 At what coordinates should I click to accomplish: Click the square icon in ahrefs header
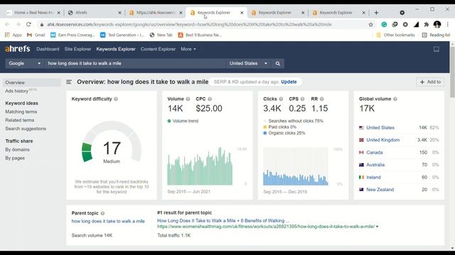(x=437, y=49)
